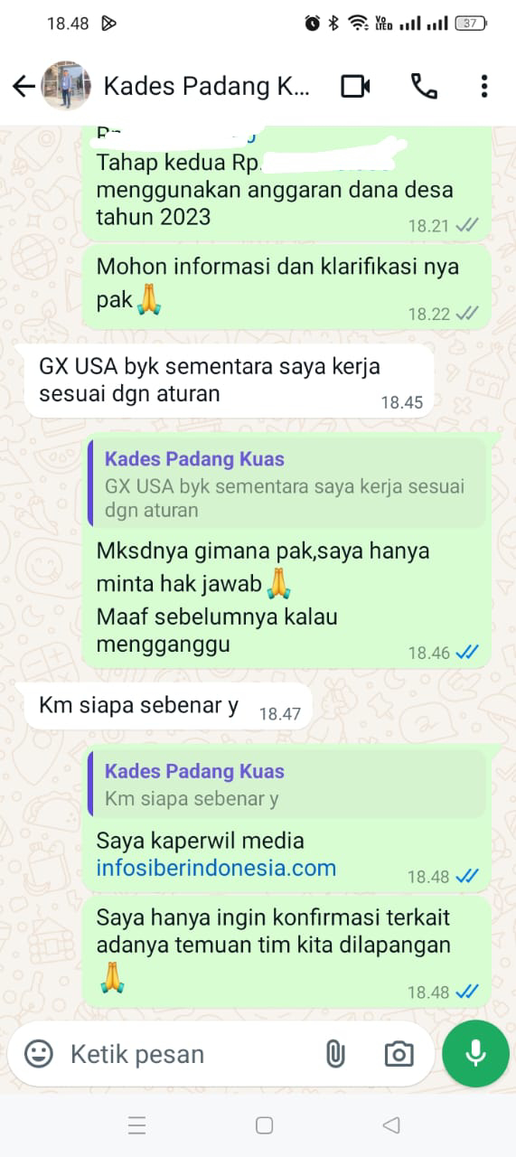Select incoming message 'Km siapa sebenar y'
Screen dimensions: 516x1157
[x=169, y=707]
